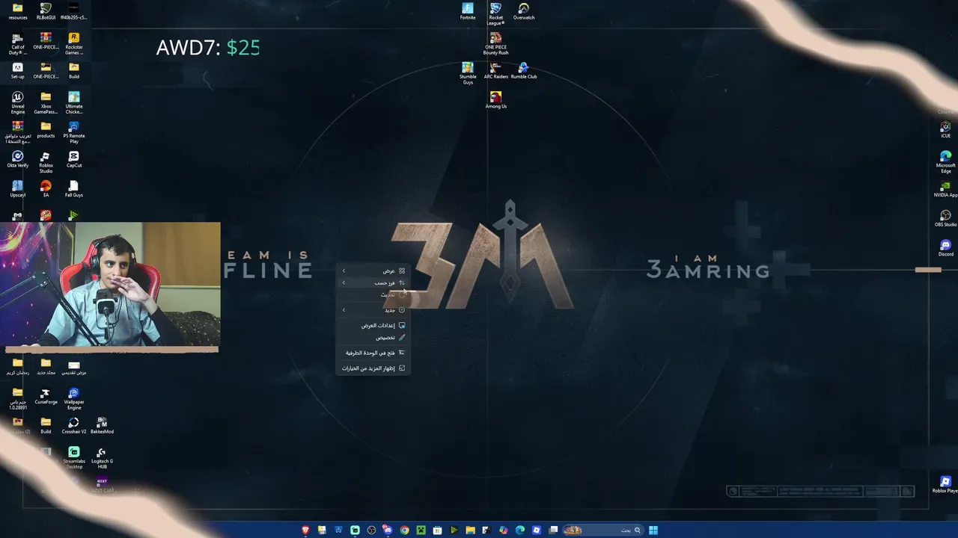The height and width of the screenshot is (538, 958).
Task: Click the Microsoft Edge desktop shortcut
Action: point(945,162)
